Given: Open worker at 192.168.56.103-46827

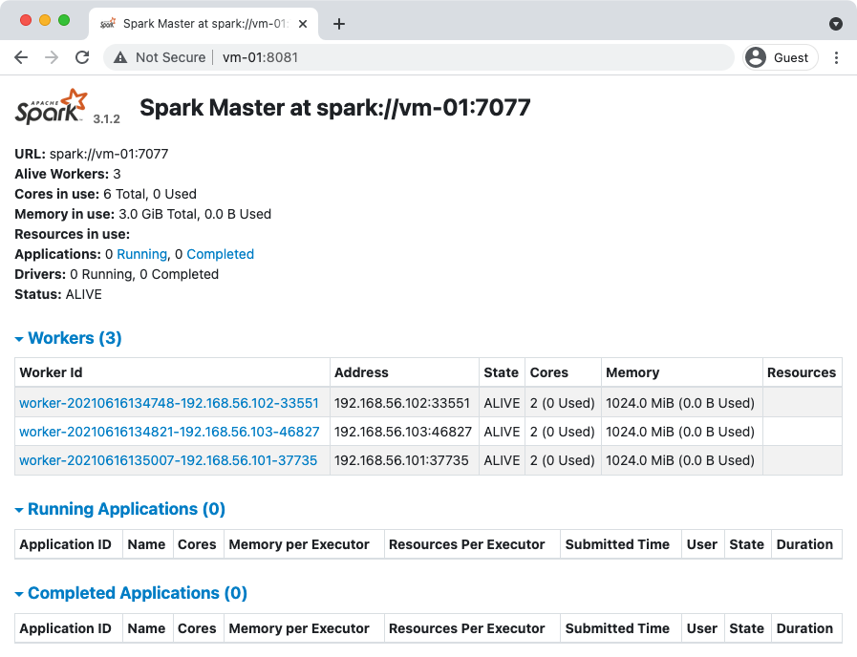Looking at the screenshot, I should click(169, 432).
